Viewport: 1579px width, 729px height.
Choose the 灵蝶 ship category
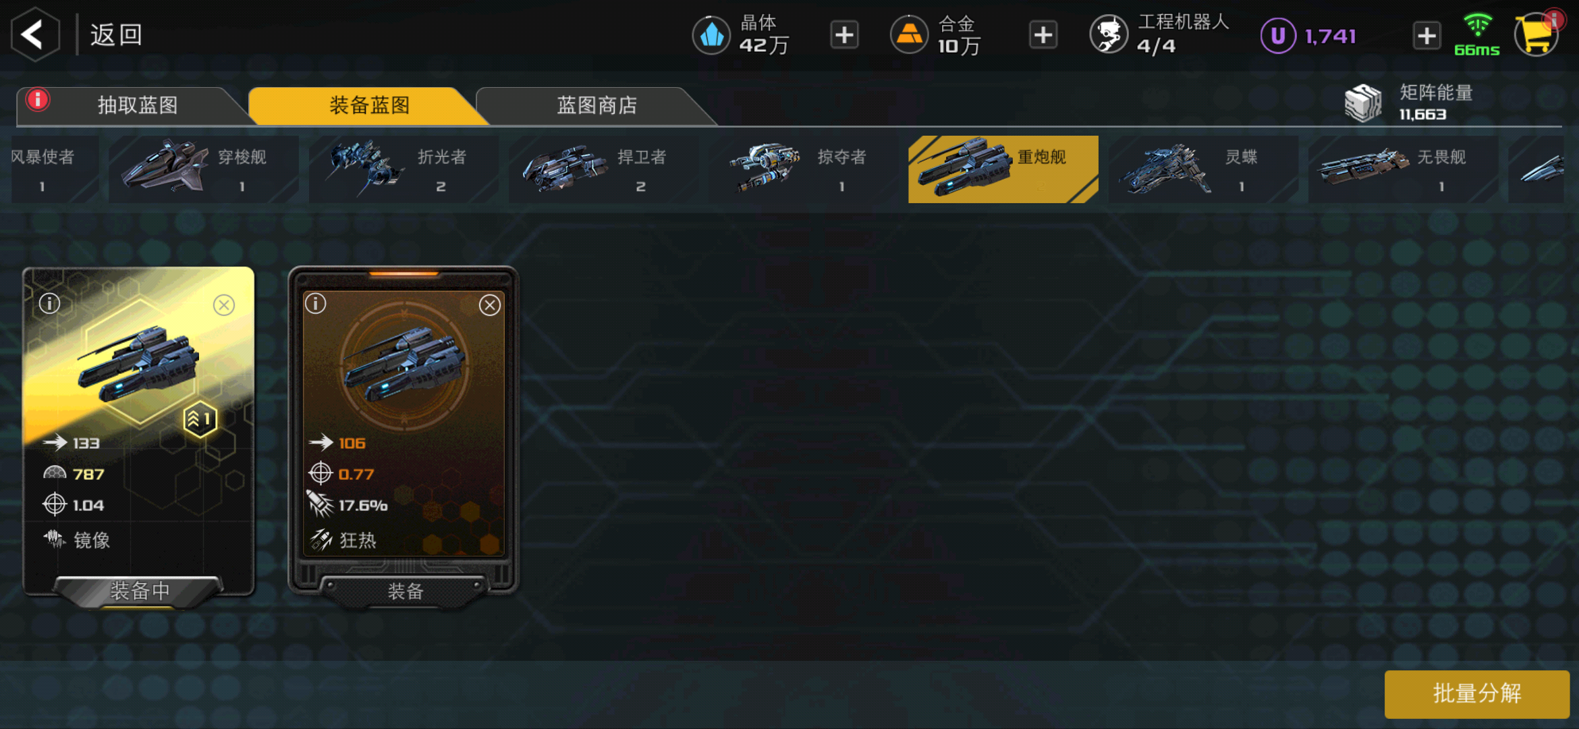1203,169
